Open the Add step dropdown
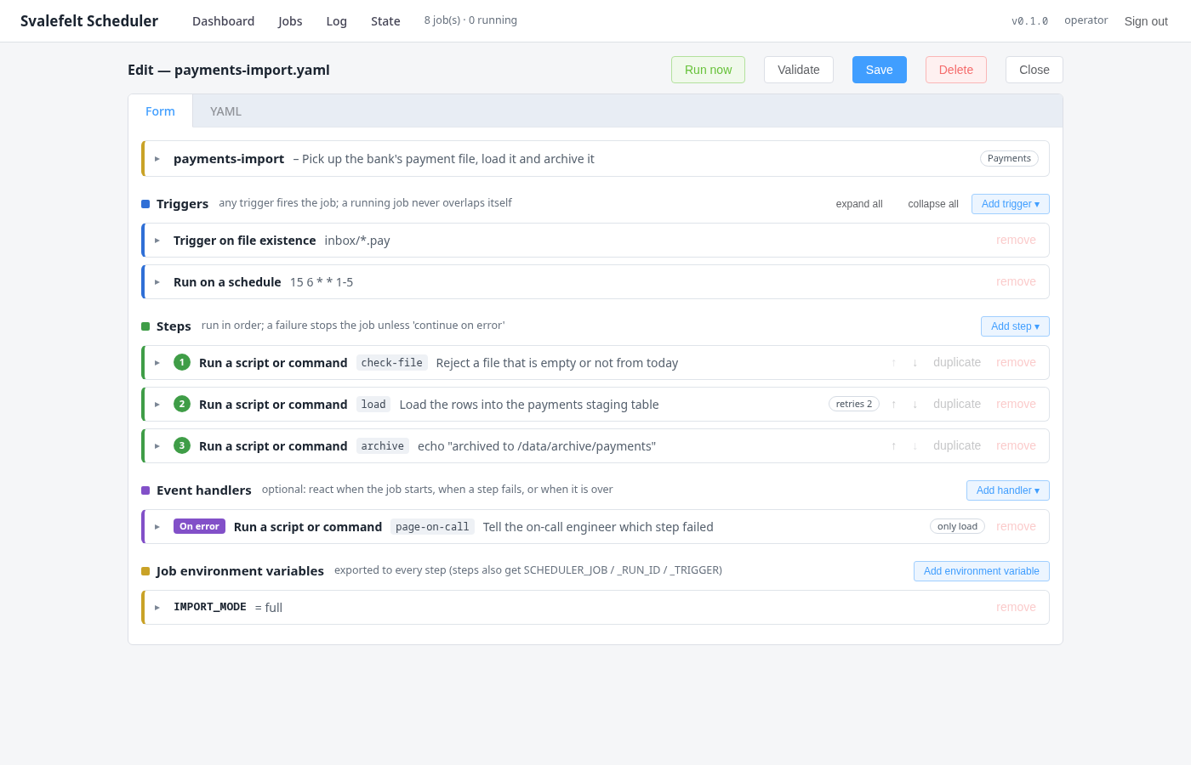Viewport: 1191px width, 765px height. 1015,326
